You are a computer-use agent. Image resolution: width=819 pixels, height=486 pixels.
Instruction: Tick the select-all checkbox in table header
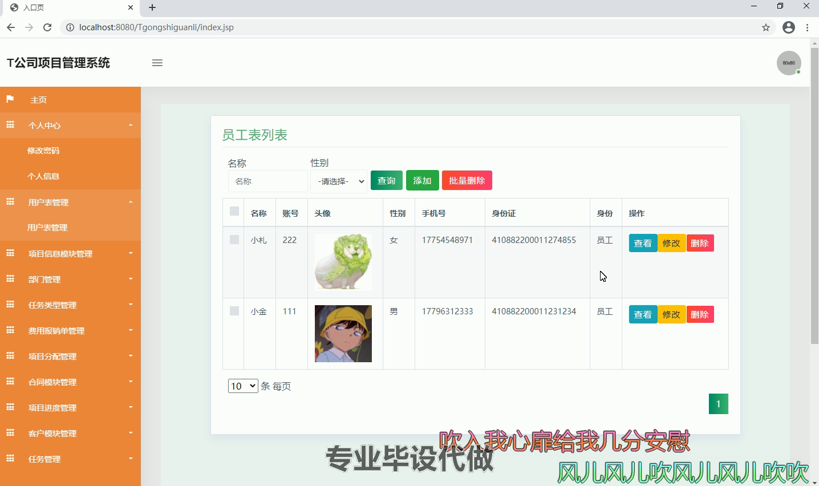tap(234, 211)
